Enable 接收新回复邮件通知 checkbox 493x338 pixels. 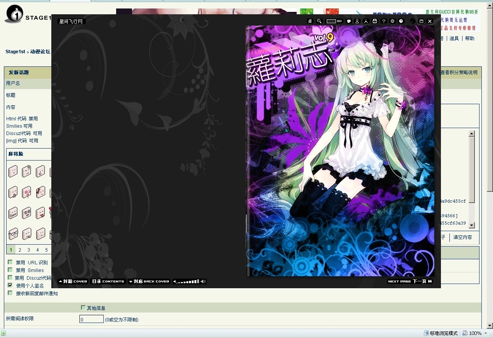[x=10, y=293]
